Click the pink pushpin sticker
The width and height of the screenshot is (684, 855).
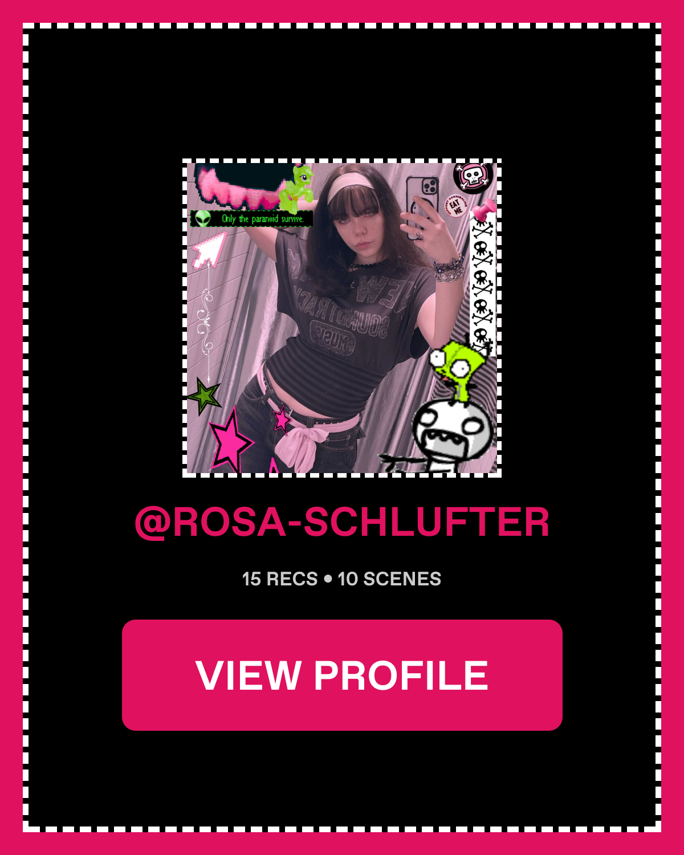[x=483, y=211]
